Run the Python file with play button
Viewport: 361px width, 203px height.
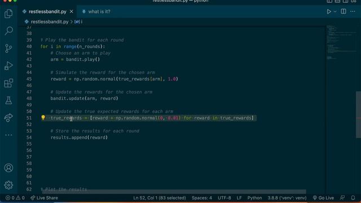[329, 11]
